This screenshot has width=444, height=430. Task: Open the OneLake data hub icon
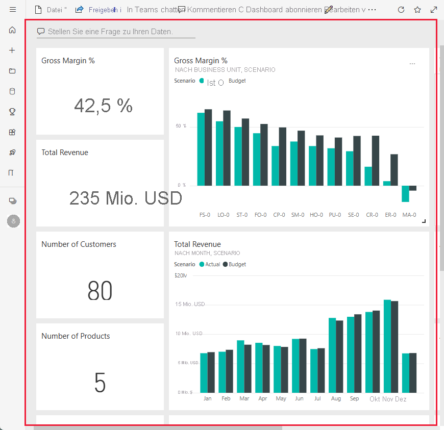tap(13, 91)
